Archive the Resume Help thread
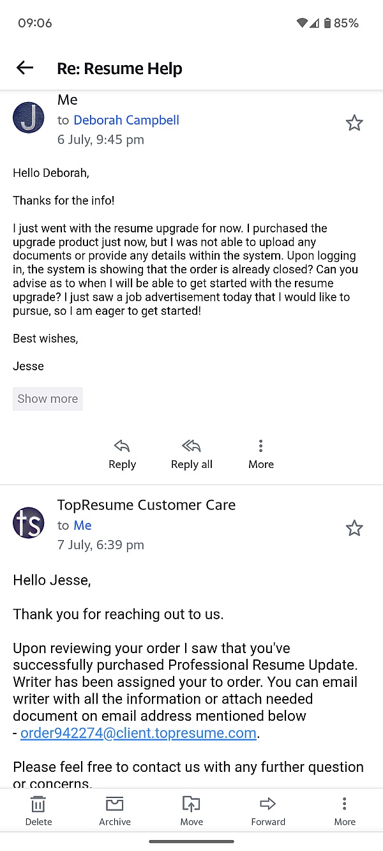Image resolution: width=383 pixels, height=851 pixels. click(115, 811)
